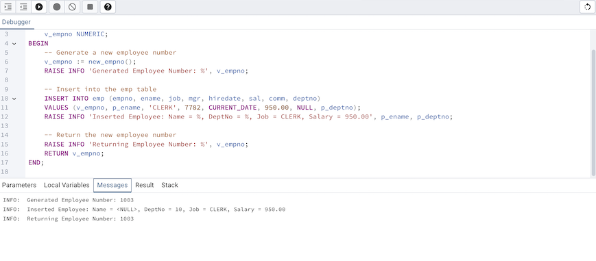Click the 'new_empno()' function call
Viewport: 596px width, 261px height.
[110, 62]
